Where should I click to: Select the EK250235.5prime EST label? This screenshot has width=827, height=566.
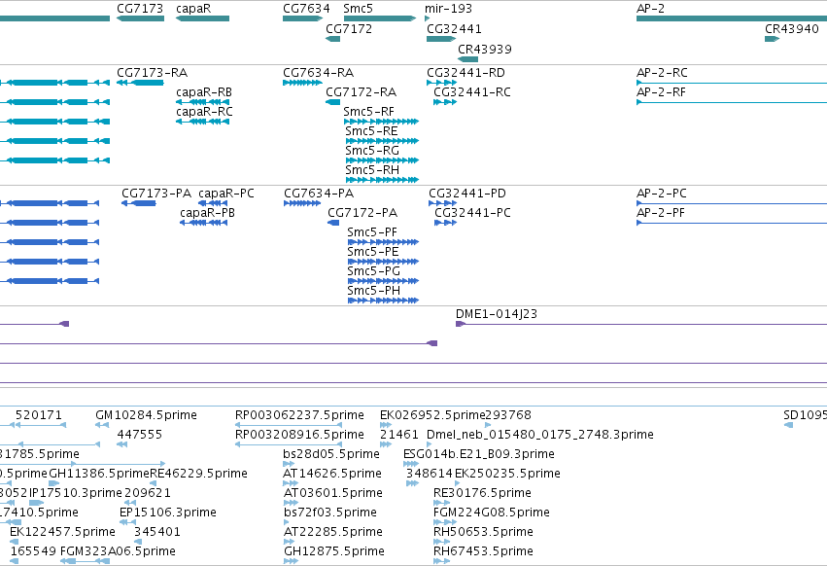(507, 474)
